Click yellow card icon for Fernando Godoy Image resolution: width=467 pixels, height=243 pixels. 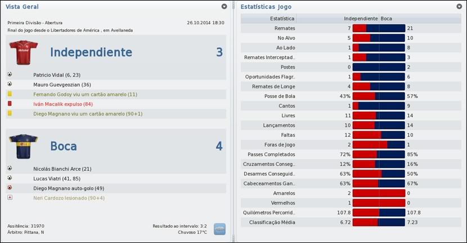pyautogui.click(x=10, y=94)
